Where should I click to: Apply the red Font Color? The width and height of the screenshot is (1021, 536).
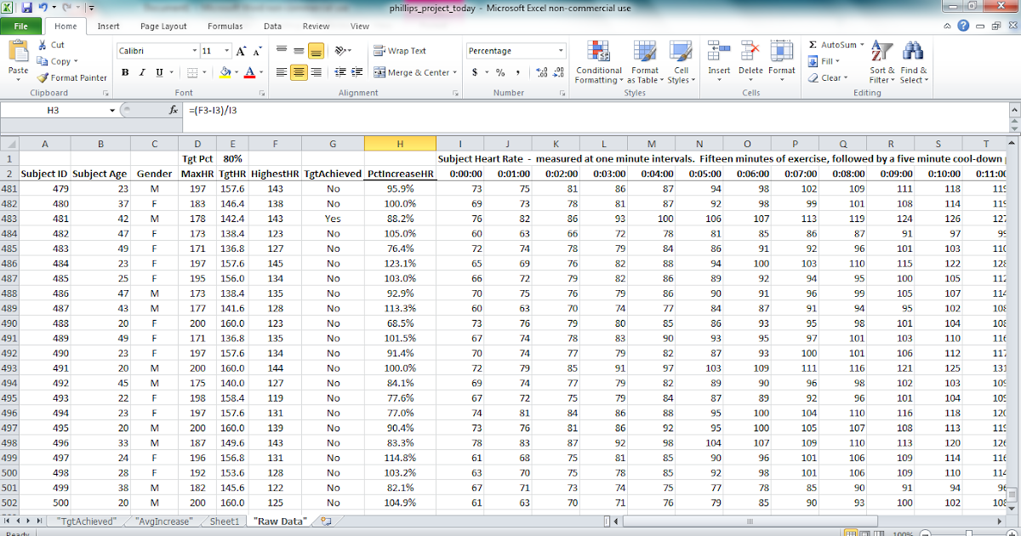tap(249, 72)
